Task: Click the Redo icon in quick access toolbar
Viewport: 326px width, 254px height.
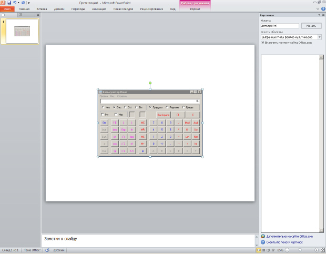Action: [x=23, y=3]
